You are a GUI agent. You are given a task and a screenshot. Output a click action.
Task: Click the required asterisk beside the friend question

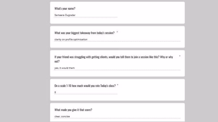pyautogui.click(x=180, y=56)
